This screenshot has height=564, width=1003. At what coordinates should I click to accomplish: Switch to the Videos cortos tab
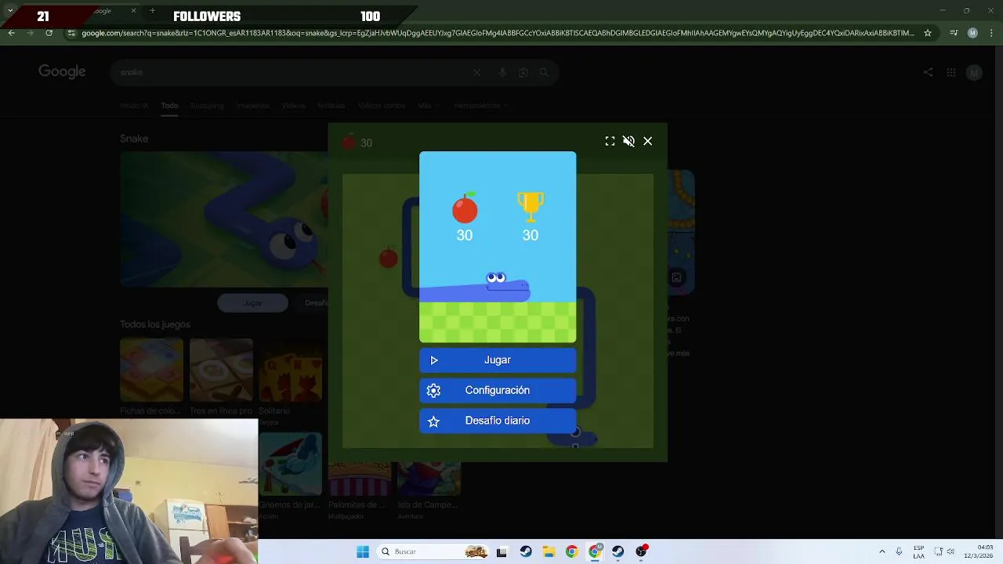point(382,106)
